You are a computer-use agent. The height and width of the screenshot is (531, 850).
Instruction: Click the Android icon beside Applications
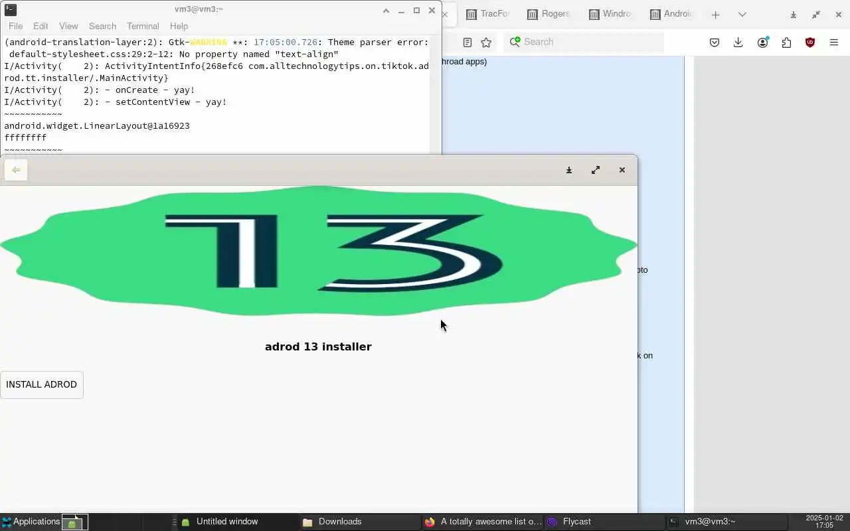[72, 522]
